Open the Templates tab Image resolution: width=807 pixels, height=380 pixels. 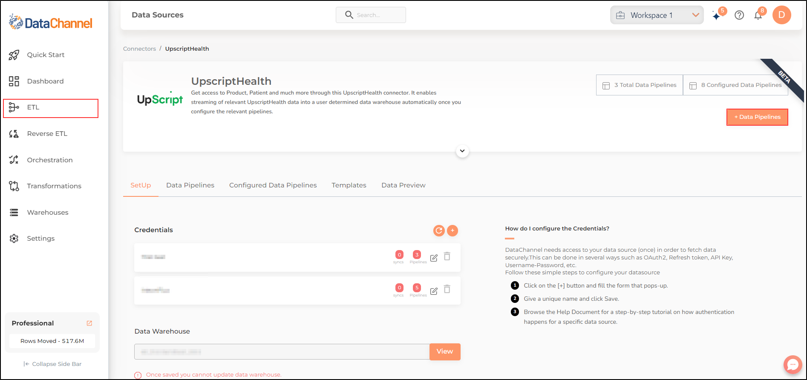point(349,185)
